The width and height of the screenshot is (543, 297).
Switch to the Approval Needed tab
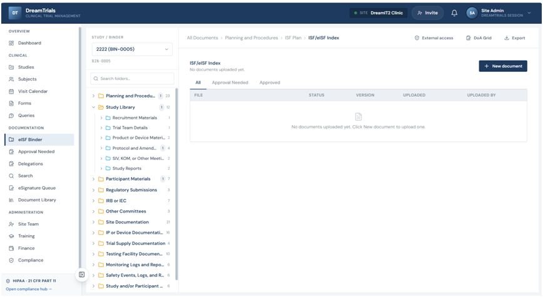pos(230,83)
